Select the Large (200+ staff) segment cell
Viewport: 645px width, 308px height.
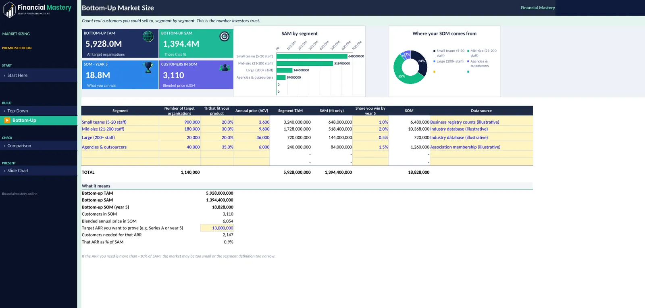(x=120, y=137)
